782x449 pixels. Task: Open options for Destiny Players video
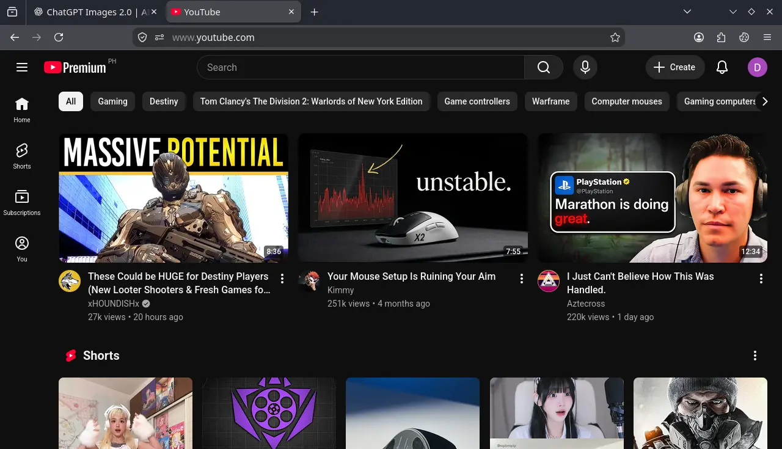click(282, 279)
